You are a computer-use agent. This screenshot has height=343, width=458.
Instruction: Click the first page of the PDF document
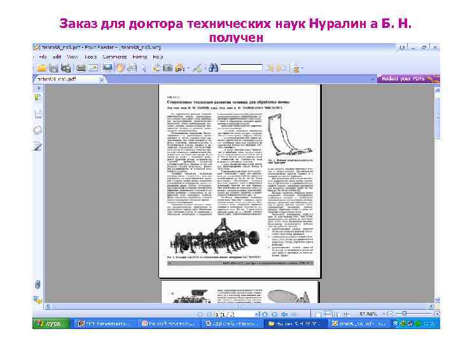(240, 181)
